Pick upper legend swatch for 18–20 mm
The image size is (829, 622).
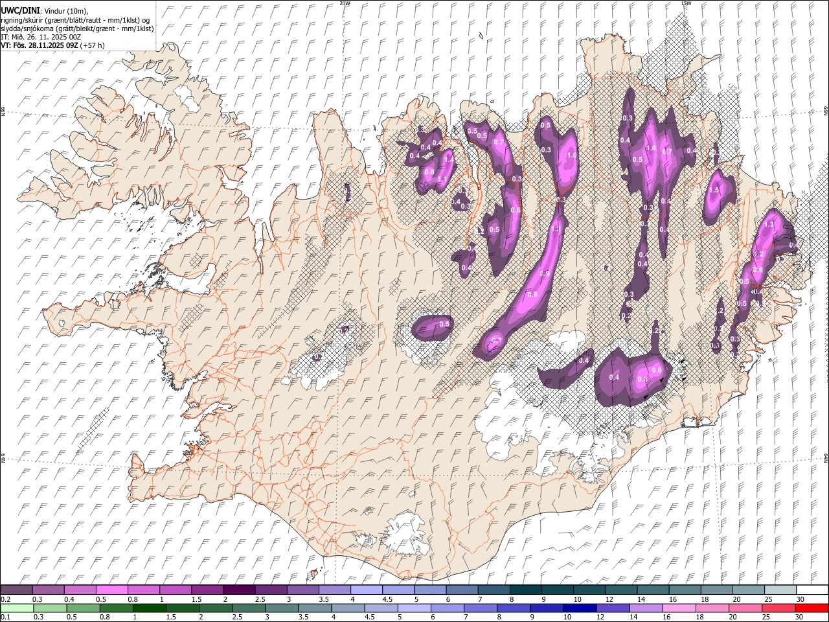(x=716, y=590)
